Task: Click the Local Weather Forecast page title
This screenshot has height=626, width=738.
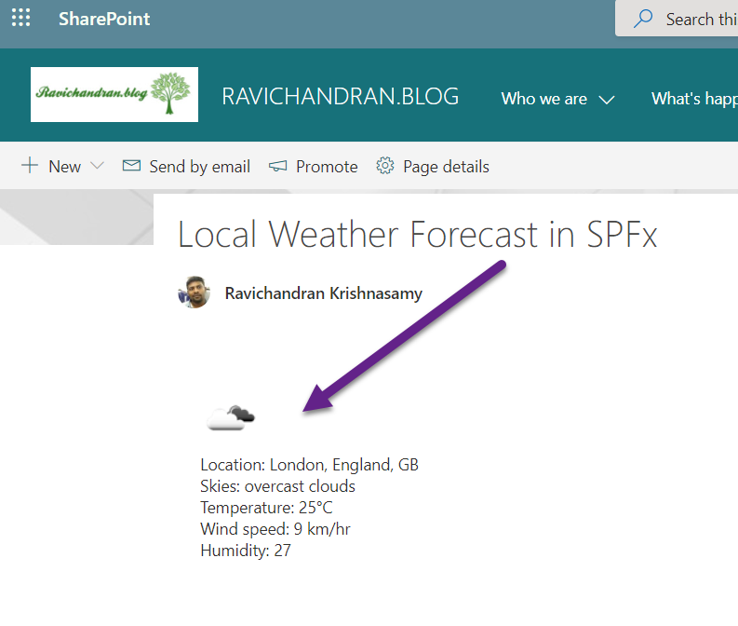Action: tap(417, 235)
